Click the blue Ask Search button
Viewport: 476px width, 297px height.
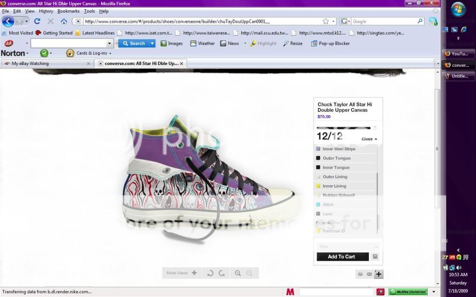(x=134, y=43)
